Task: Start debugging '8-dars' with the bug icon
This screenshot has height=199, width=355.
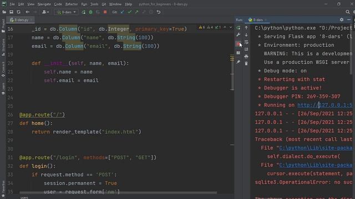Action: click(91, 12)
